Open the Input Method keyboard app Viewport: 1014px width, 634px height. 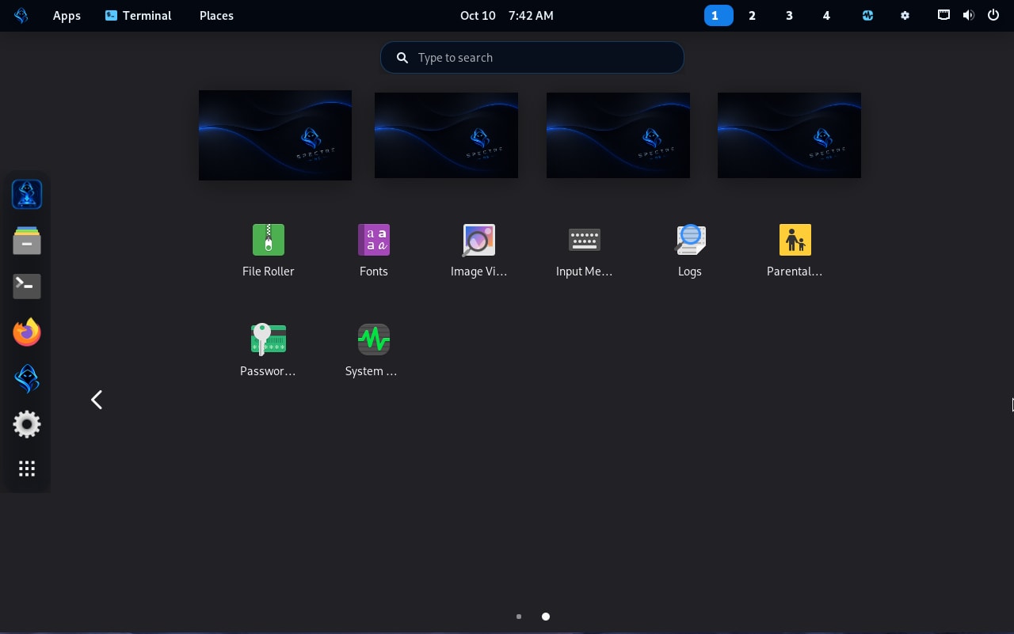coord(584,250)
